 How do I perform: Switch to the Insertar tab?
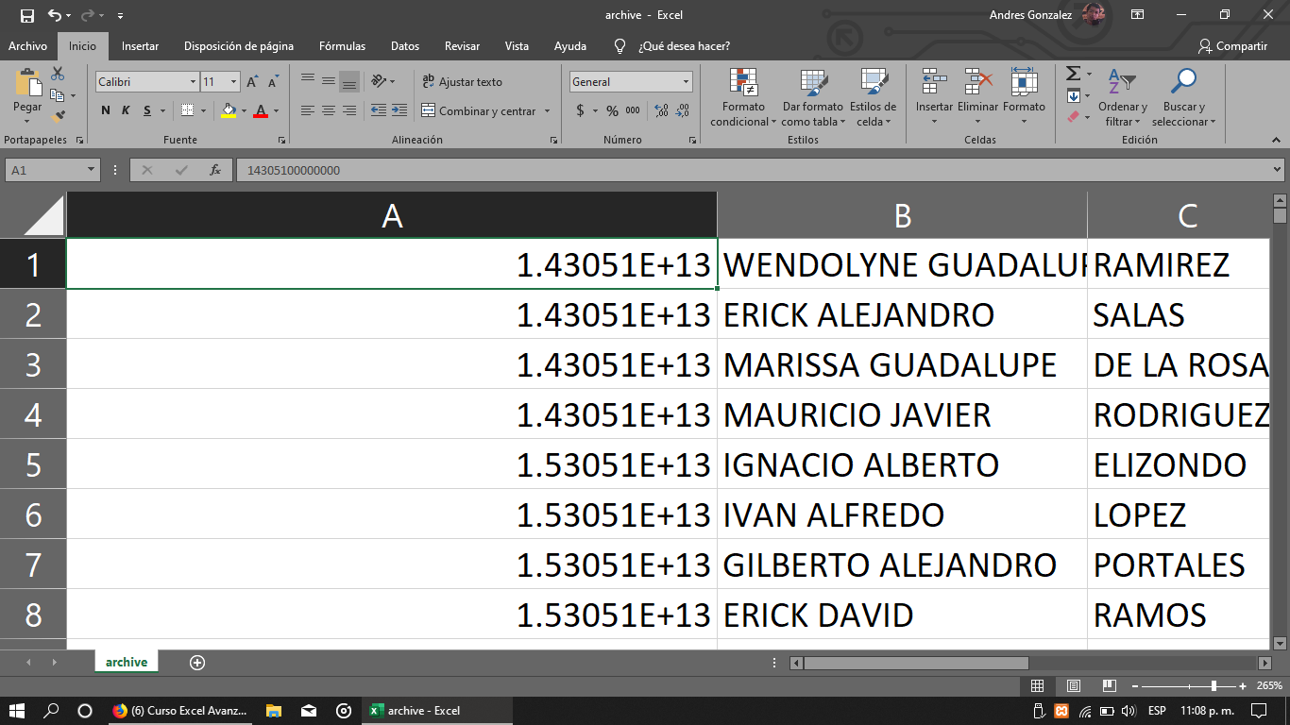point(140,45)
